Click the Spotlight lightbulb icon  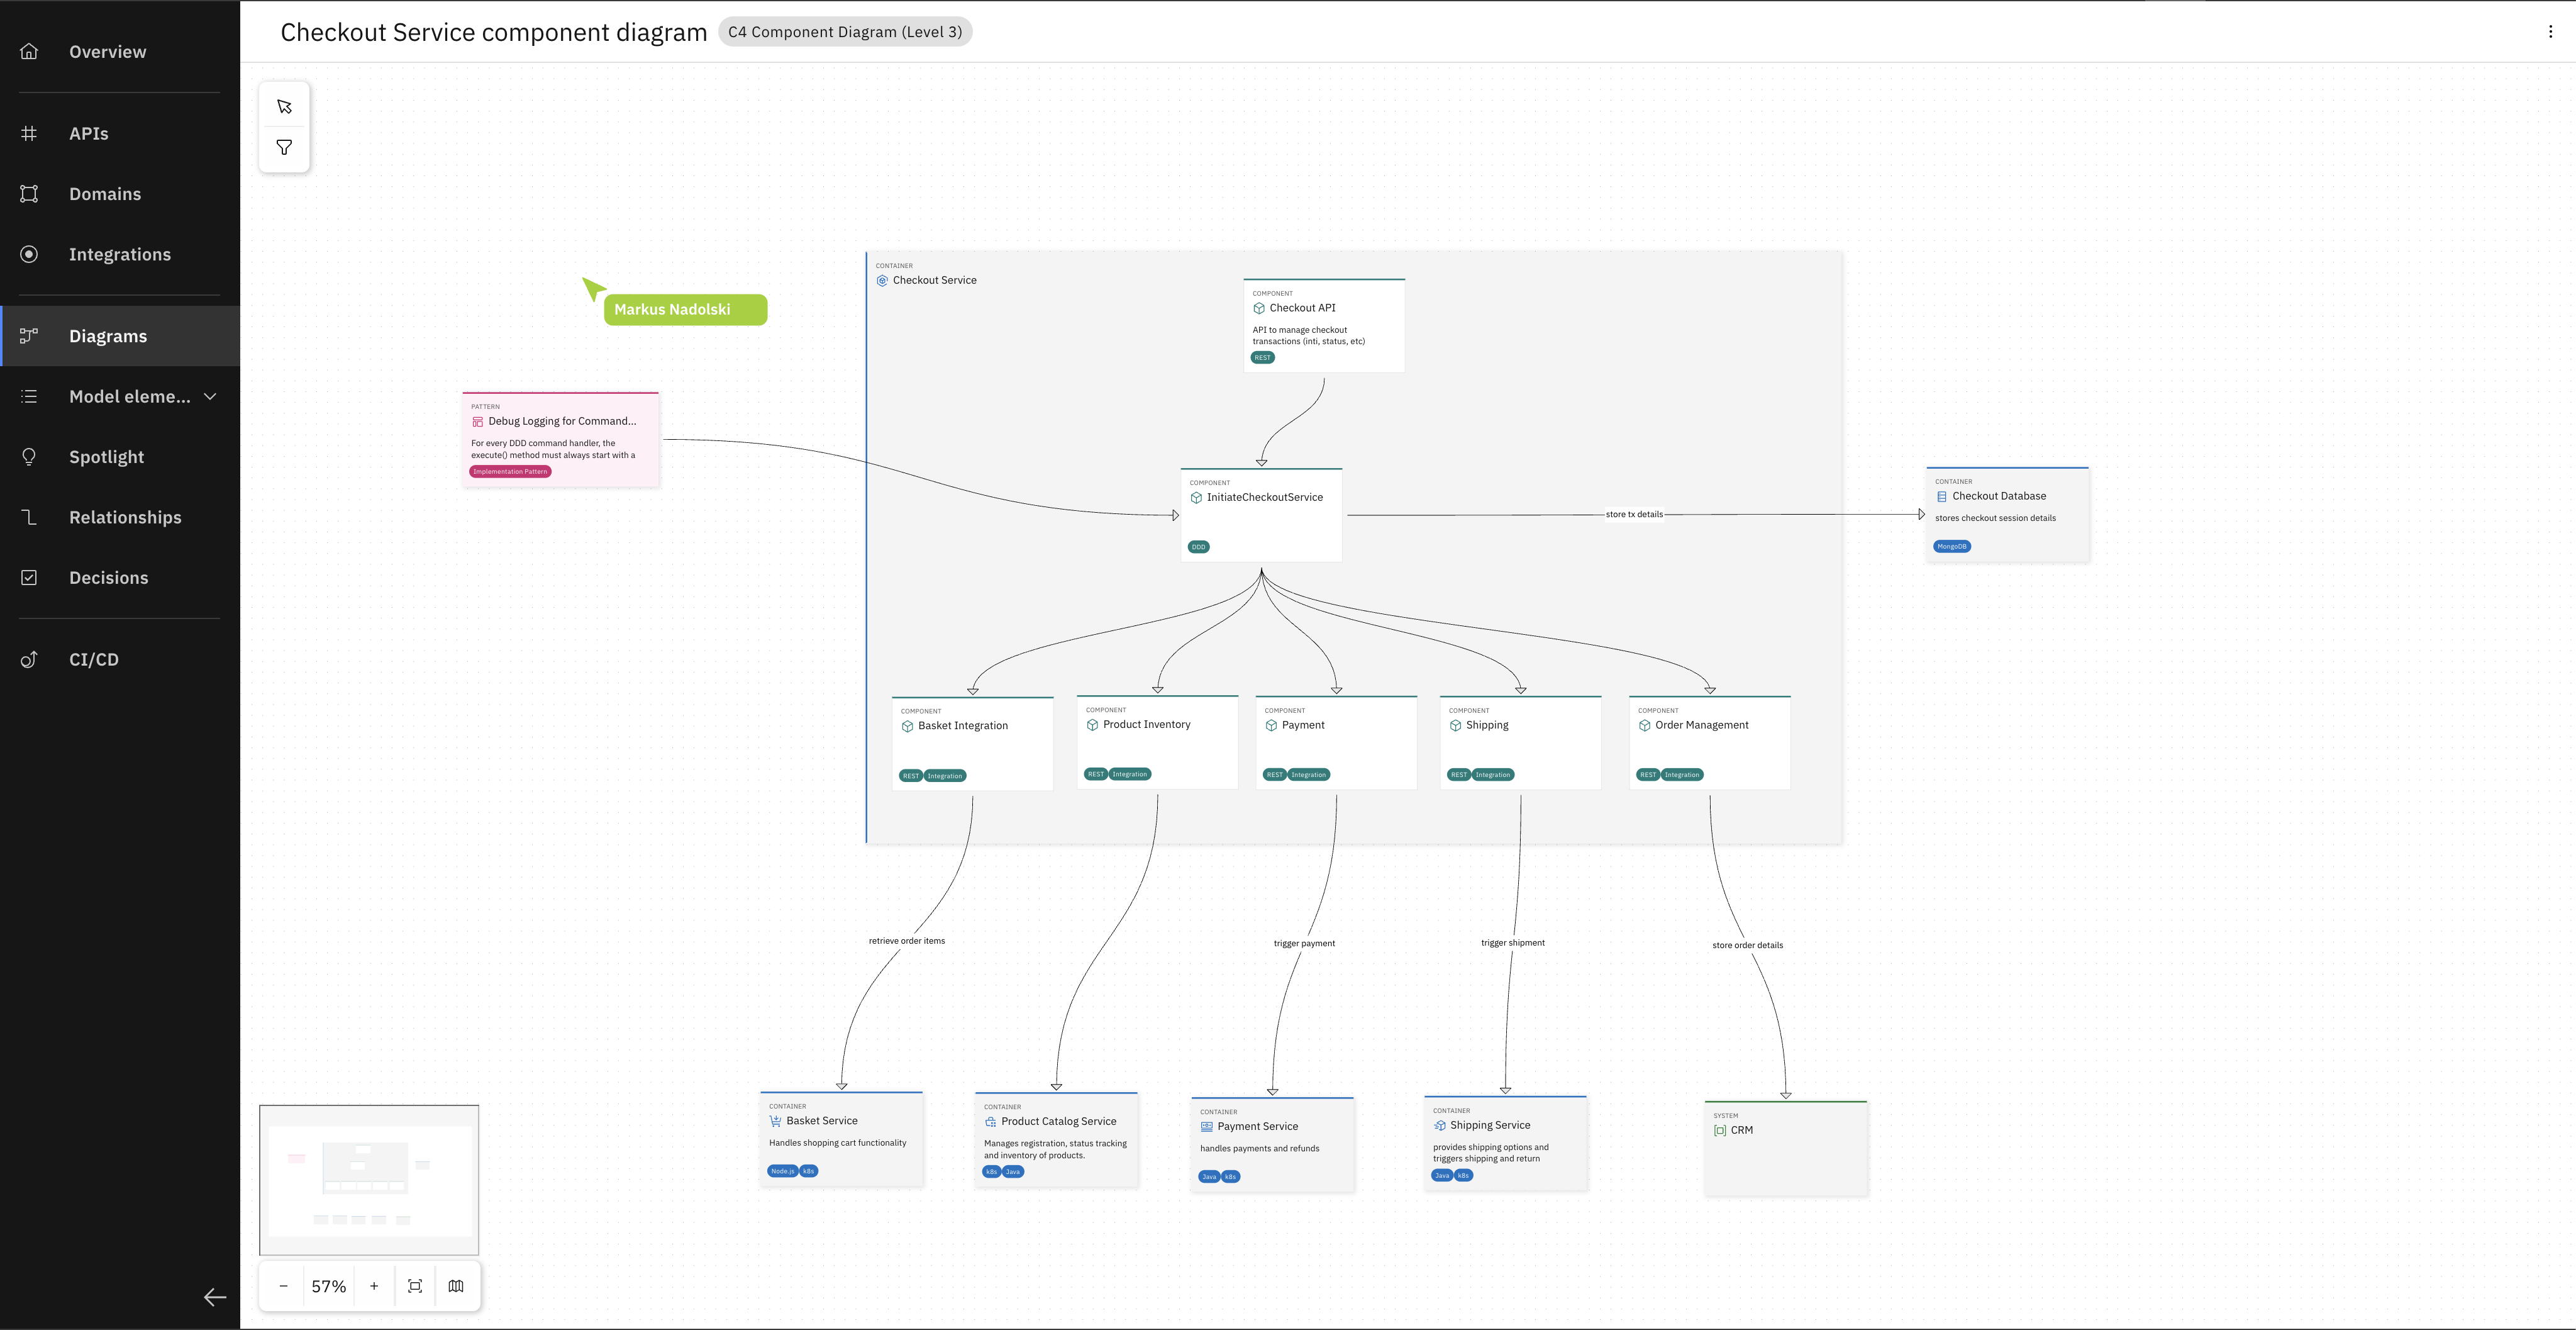(30, 457)
